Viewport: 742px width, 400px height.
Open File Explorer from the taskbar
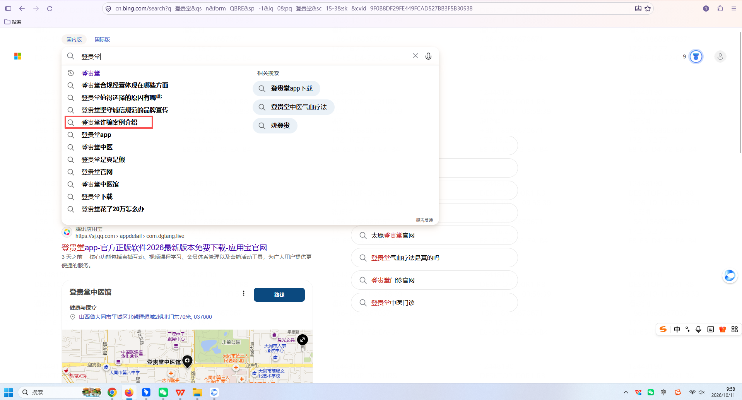point(197,392)
